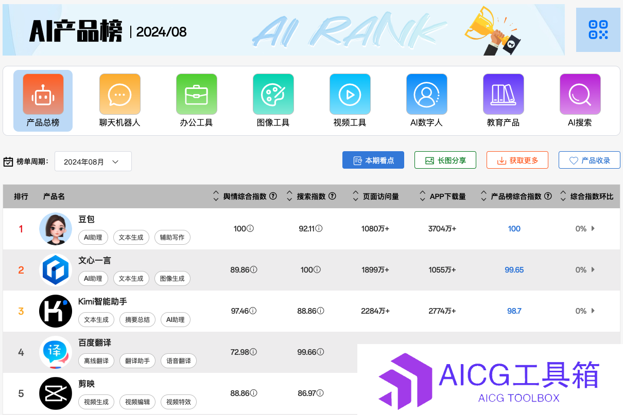This screenshot has width=623, height=415.
Task: Open the Kimi智能助手 product name link
Action: click(102, 302)
